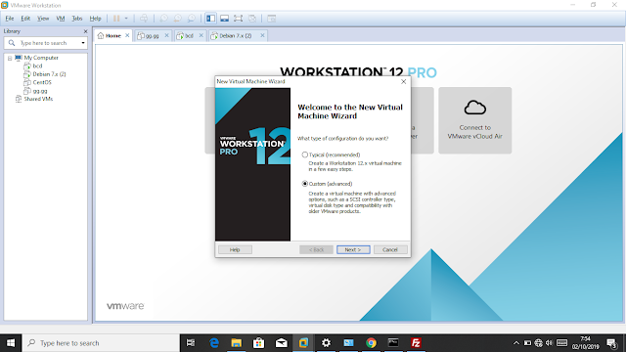626x352 pixels.
Task: Click the clock showing 02/10/2019
Action: 585,343
